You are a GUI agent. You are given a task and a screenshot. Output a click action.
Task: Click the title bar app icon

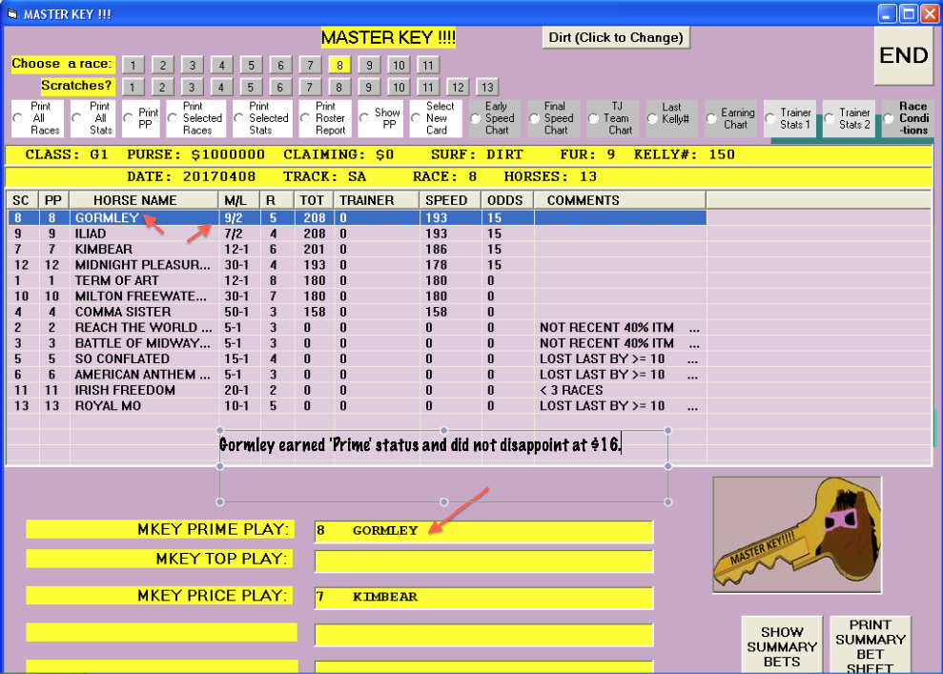click(x=12, y=14)
